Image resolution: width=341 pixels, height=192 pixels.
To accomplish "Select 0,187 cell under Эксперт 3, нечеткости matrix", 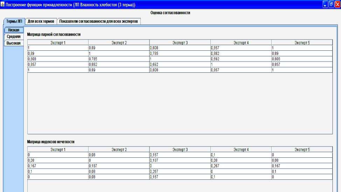I will click(x=180, y=160).
